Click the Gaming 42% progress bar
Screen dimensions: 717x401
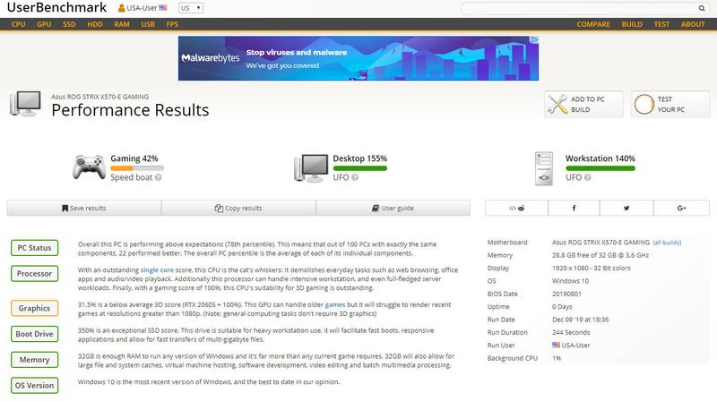pyautogui.click(x=137, y=168)
